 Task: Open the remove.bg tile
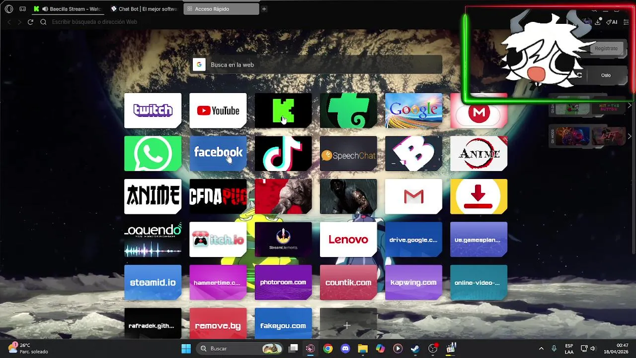click(x=218, y=324)
